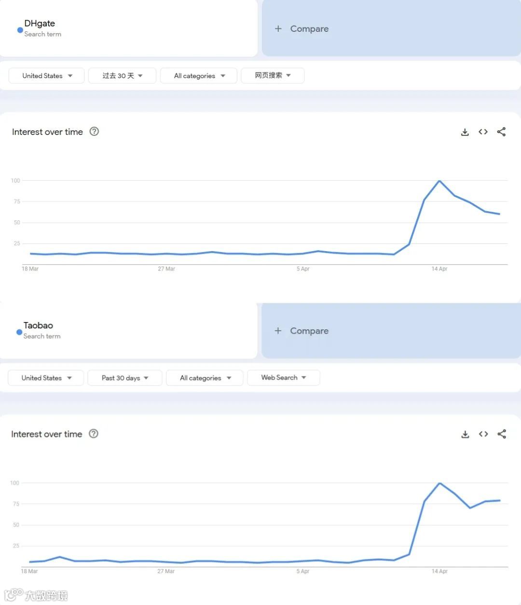
Task: Add comparison term next to Taobao
Action: [x=391, y=331]
